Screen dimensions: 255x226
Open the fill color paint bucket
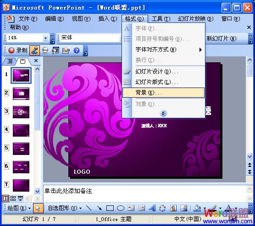(197, 208)
